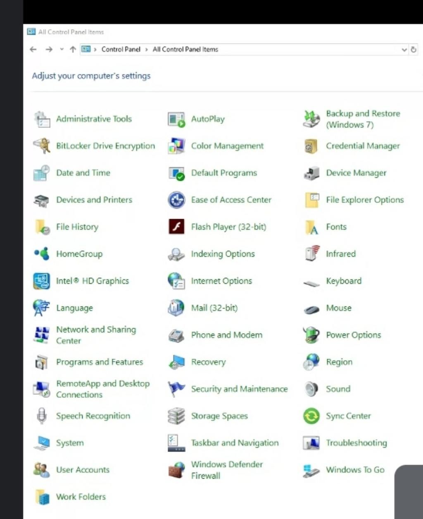Click the Language icon
The image size is (423, 519).
[x=41, y=308]
